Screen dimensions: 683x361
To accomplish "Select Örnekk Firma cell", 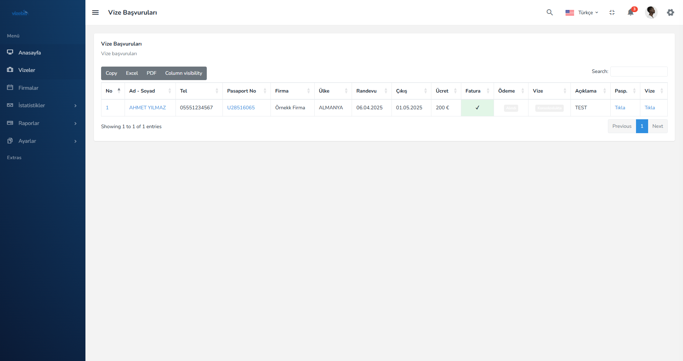I will 293,108.
